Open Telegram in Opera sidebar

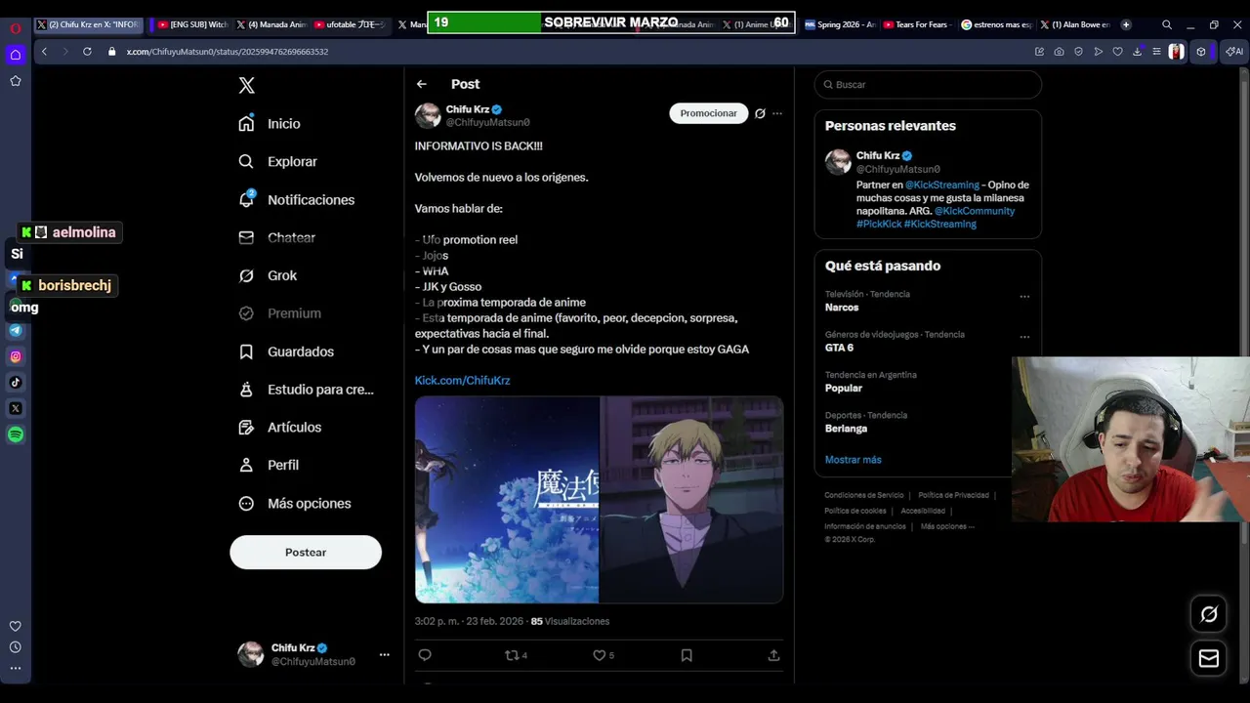pyautogui.click(x=16, y=330)
